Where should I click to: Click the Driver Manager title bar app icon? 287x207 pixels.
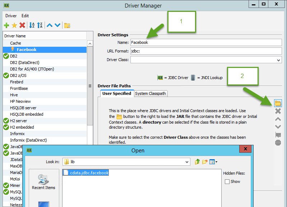[6, 5]
